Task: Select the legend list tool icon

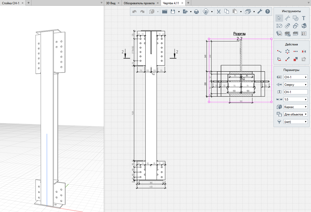Action: (304, 33)
